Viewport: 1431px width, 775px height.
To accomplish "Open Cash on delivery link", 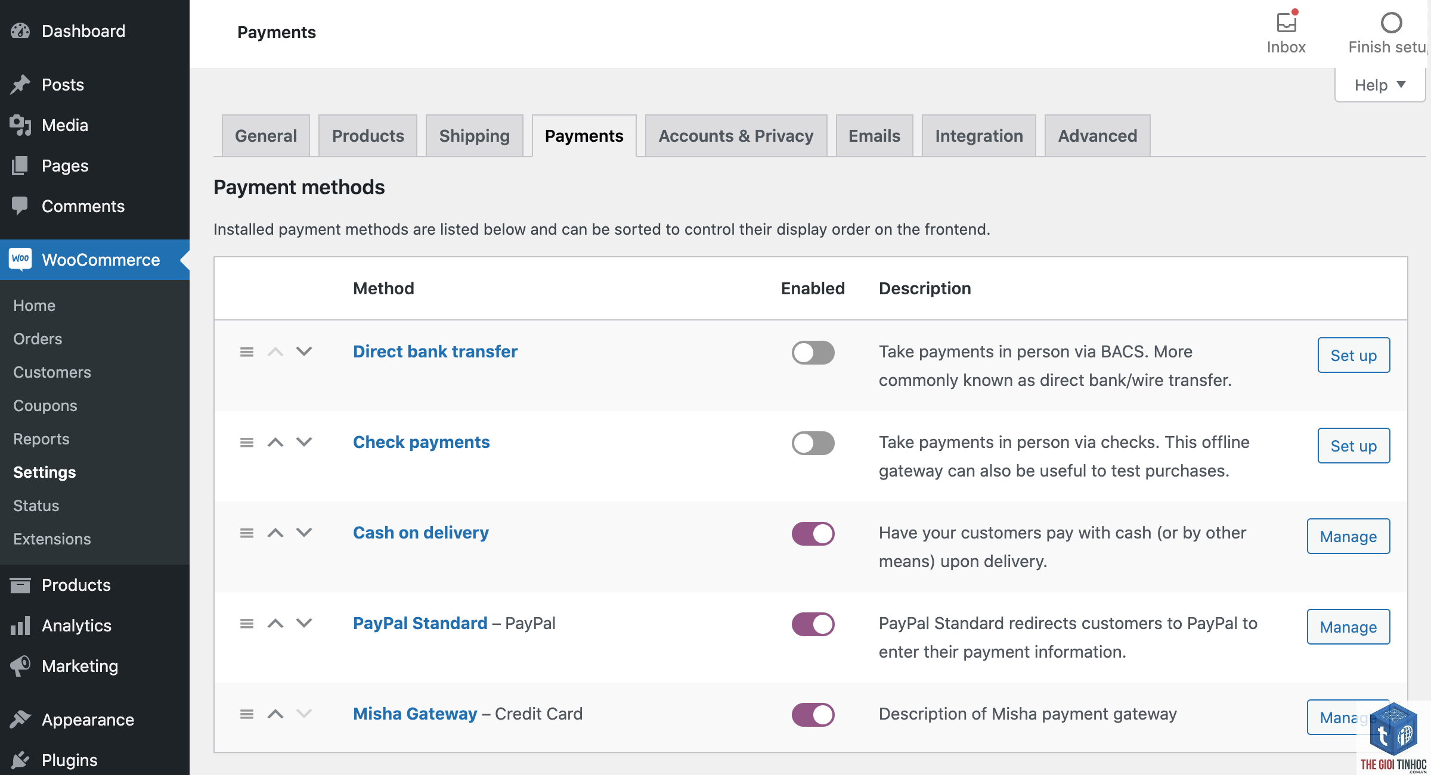I will (x=421, y=533).
